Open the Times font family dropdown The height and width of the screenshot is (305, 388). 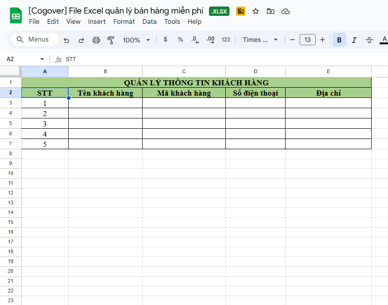260,40
